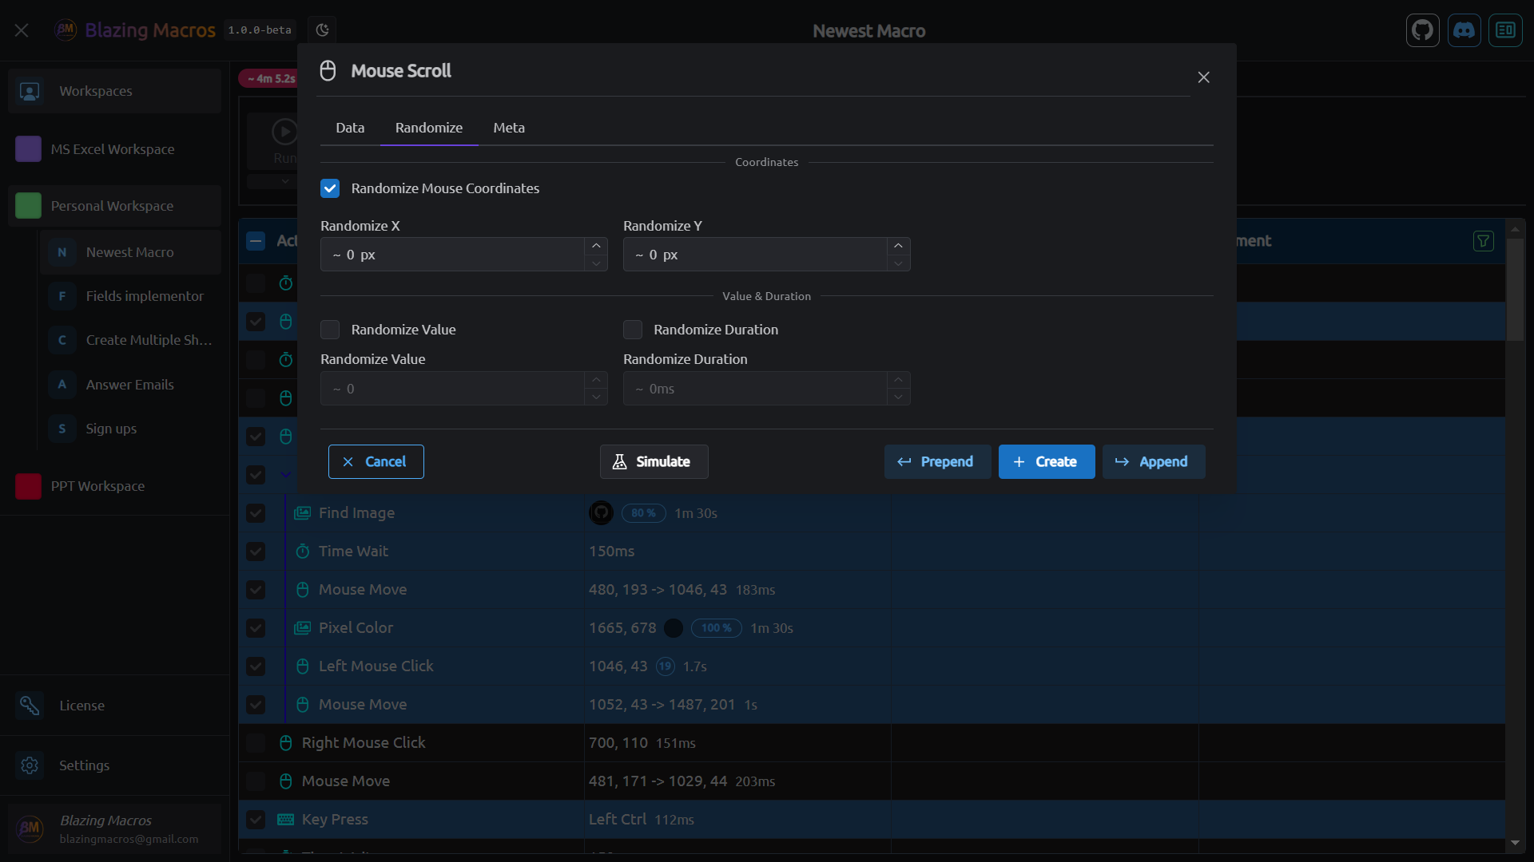Open Settings via the gear icon
Screen dimensions: 1534x862
(x=30, y=765)
